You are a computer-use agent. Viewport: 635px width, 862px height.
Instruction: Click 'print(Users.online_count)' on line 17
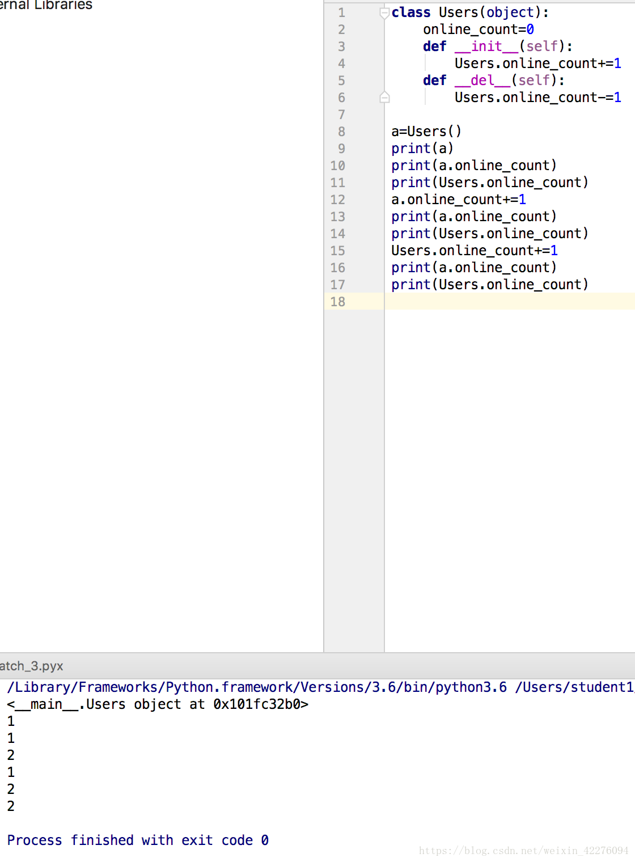tap(490, 285)
